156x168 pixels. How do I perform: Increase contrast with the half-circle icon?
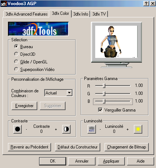66,129
